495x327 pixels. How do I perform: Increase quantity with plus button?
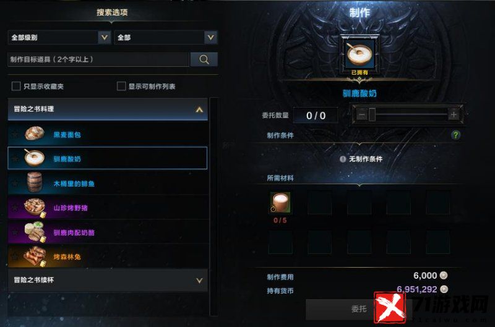[x=454, y=114]
